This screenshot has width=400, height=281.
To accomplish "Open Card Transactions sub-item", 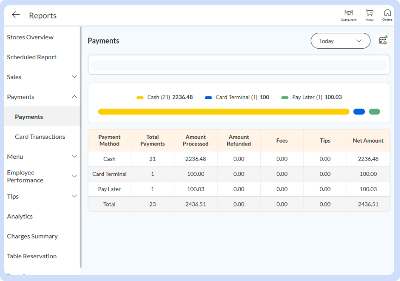I will (x=40, y=137).
